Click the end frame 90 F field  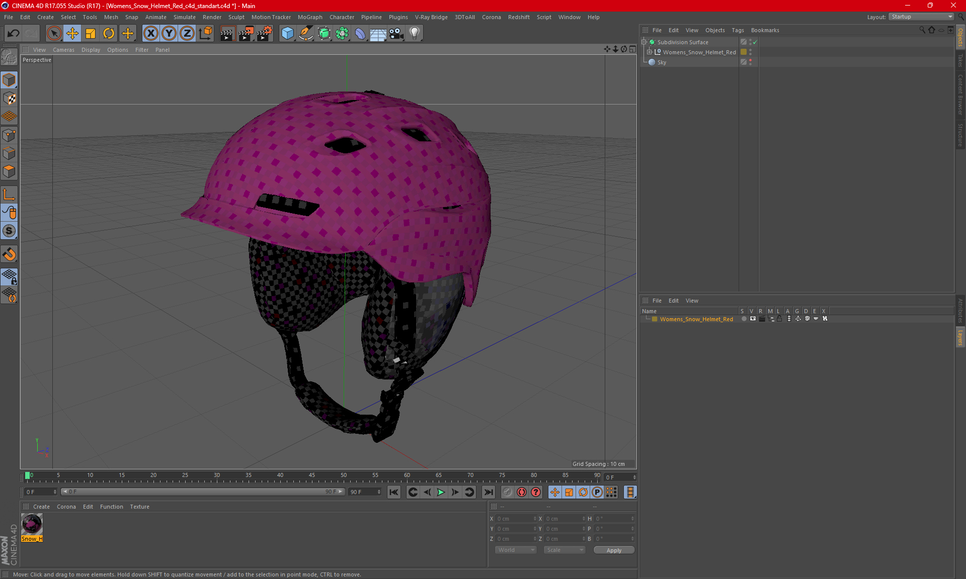point(365,492)
